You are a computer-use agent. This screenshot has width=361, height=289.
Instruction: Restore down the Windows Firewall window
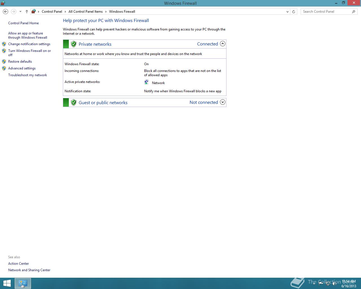click(344, 3)
